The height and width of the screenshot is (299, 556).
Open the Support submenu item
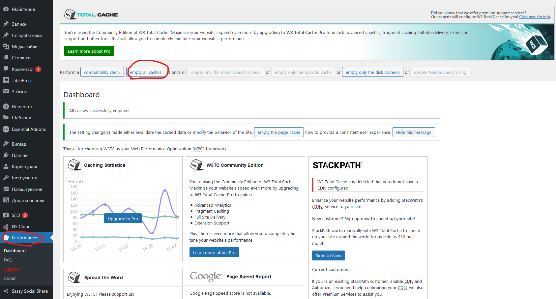(x=12, y=269)
